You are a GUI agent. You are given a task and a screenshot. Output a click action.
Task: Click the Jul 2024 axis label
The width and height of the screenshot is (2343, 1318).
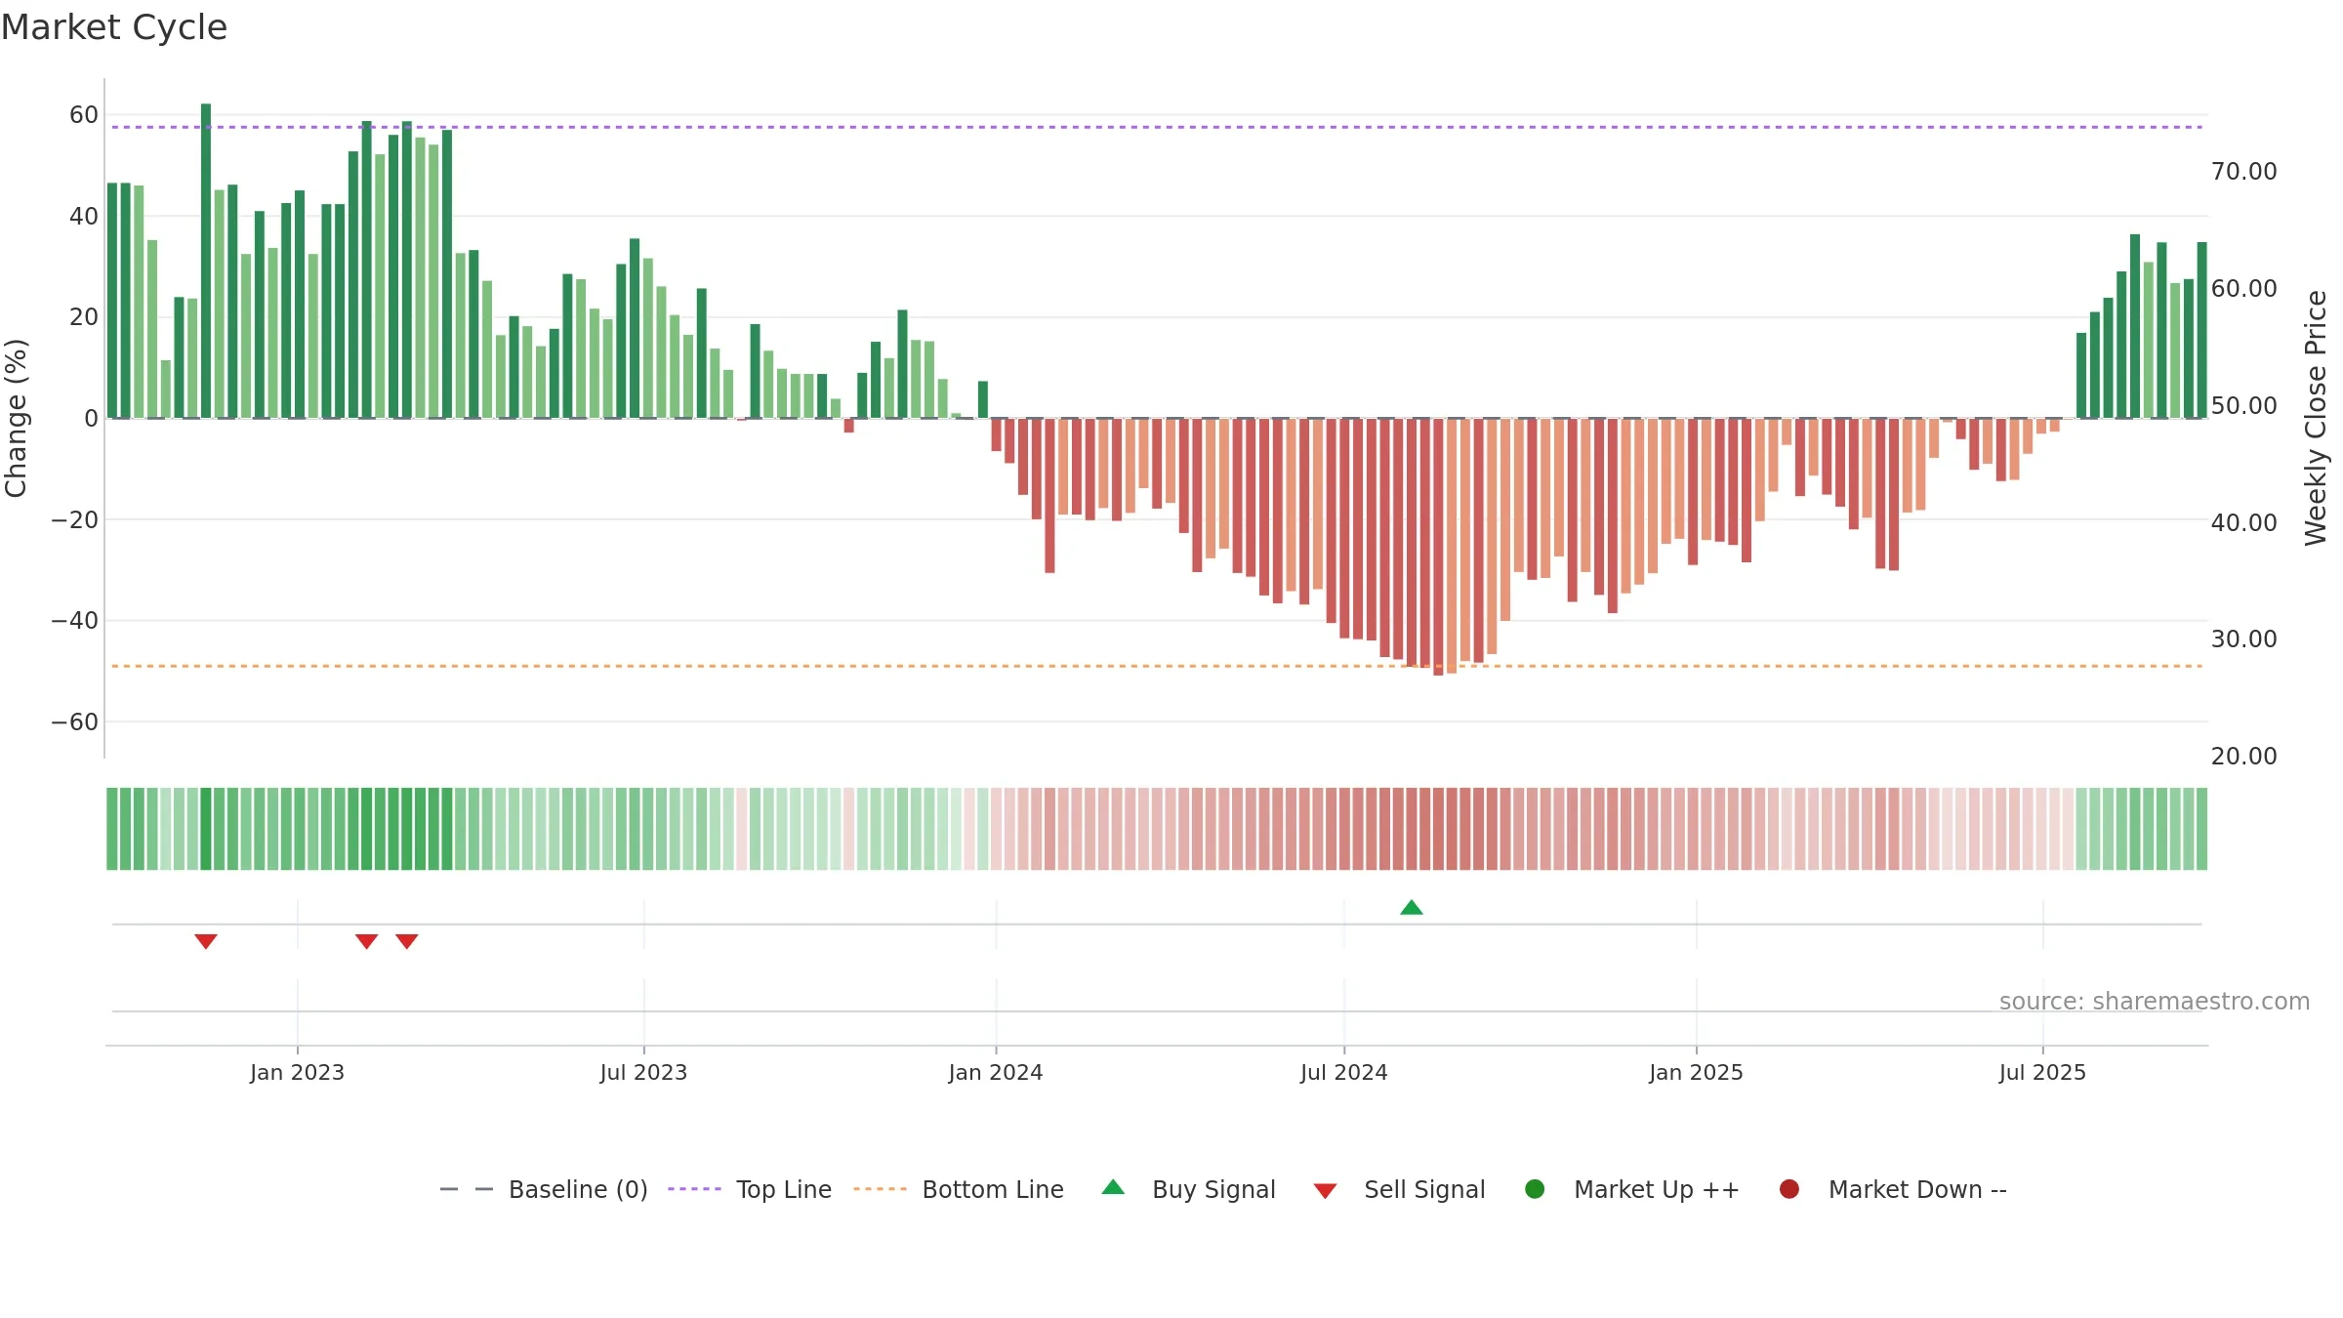[1344, 1073]
